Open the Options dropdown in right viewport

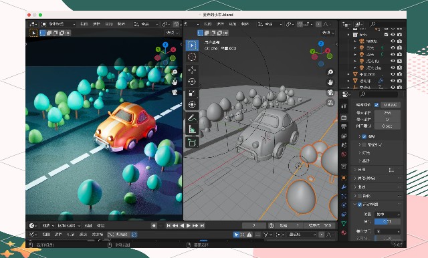328,33
